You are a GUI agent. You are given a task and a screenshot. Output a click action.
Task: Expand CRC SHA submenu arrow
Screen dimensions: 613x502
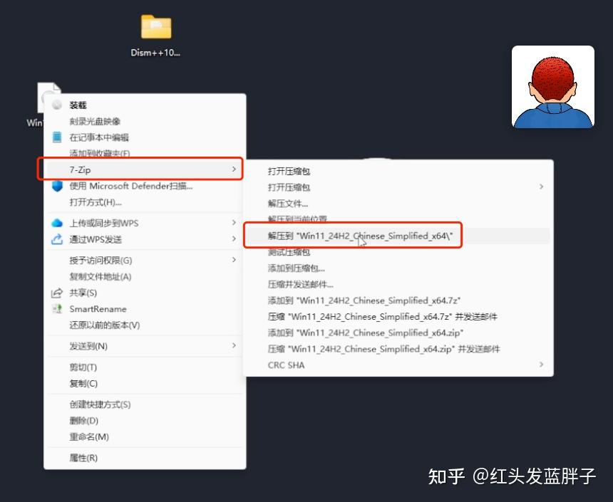pos(541,365)
